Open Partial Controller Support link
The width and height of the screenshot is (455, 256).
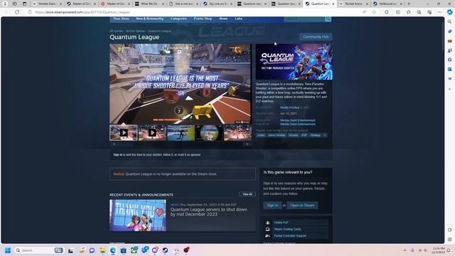tap(290, 236)
